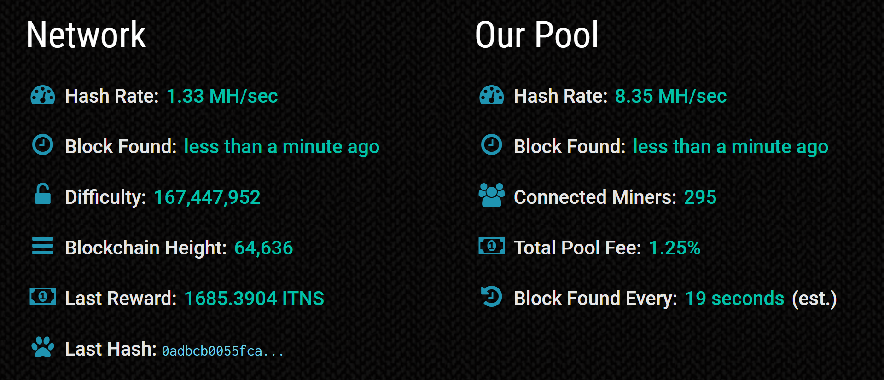This screenshot has width=884, height=380.
Task: Click the total pool fee money icon
Action: [x=492, y=246]
